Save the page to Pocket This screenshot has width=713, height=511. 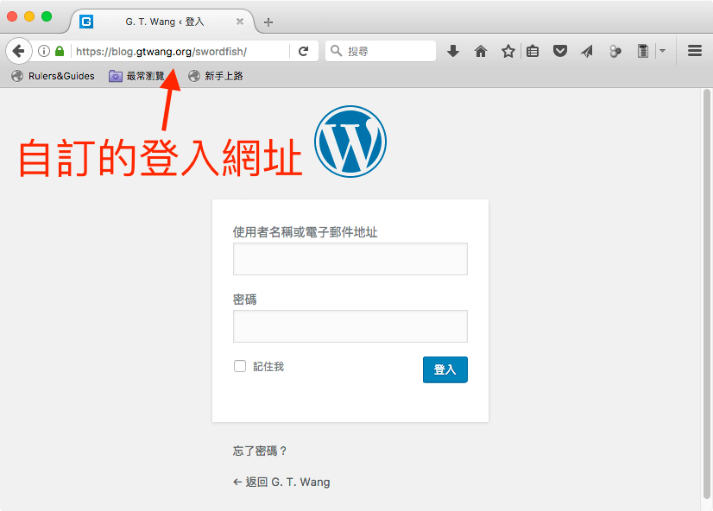(x=560, y=51)
